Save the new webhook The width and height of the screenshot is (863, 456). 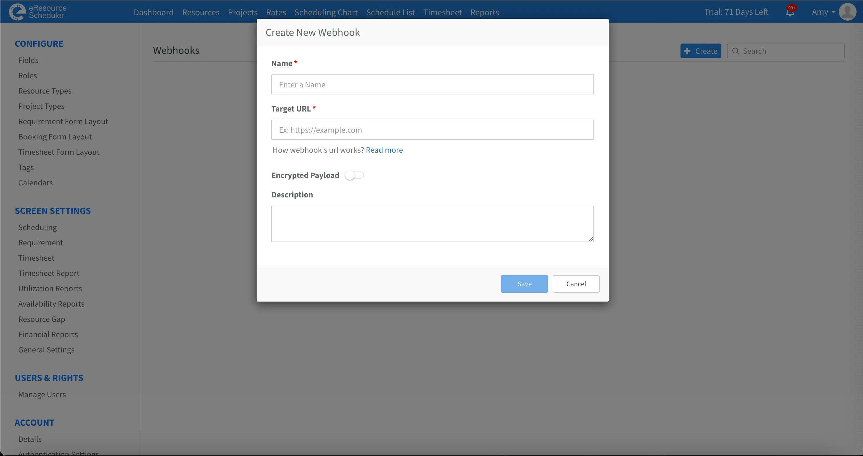pyautogui.click(x=524, y=284)
